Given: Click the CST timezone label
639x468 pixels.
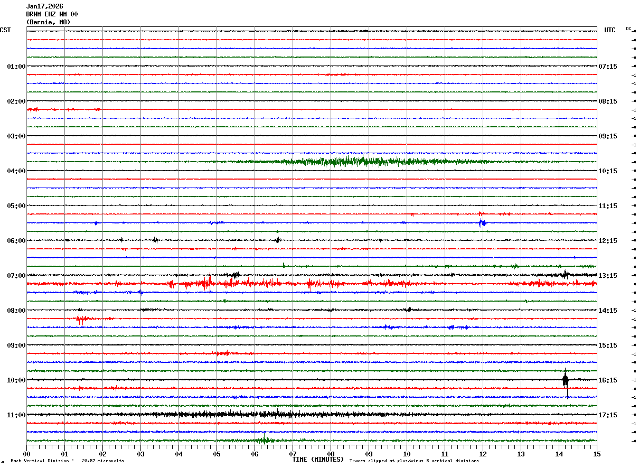Looking at the screenshot, I should [5, 30].
